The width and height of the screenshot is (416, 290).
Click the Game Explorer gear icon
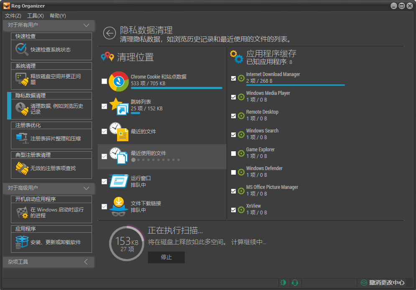click(241, 153)
